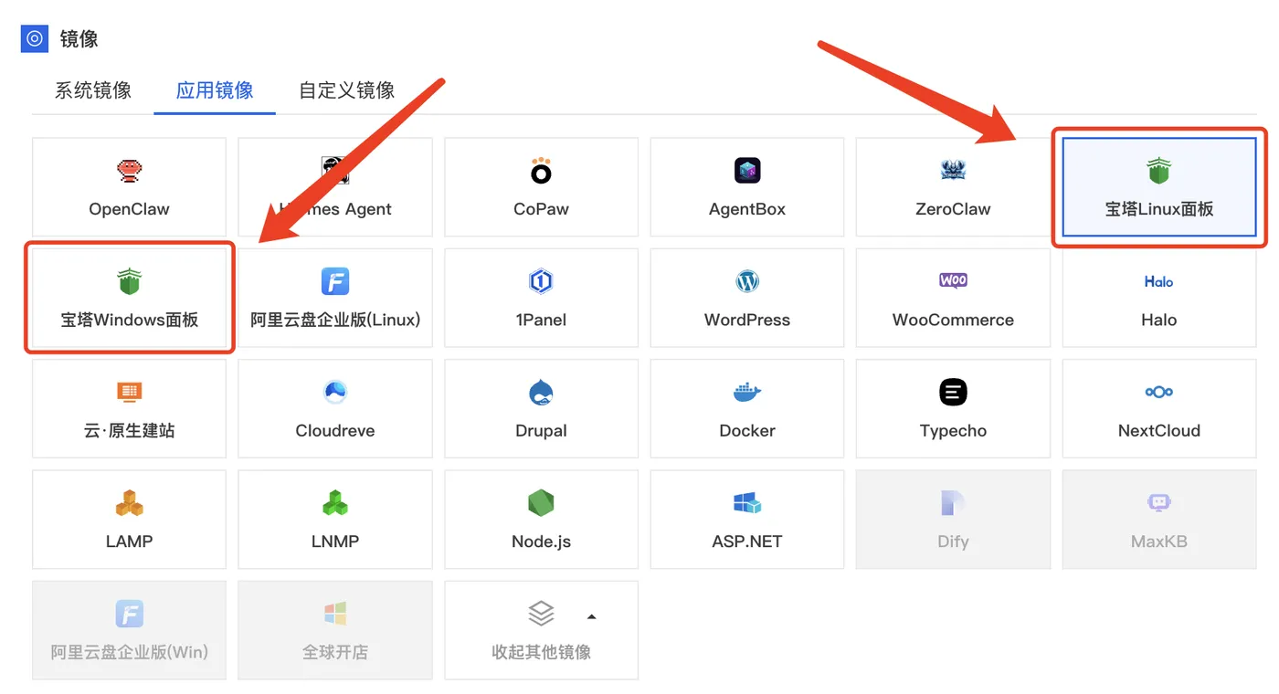
Task: Switch to the 系统镜像 tab
Action: pyautogui.click(x=93, y=90)
